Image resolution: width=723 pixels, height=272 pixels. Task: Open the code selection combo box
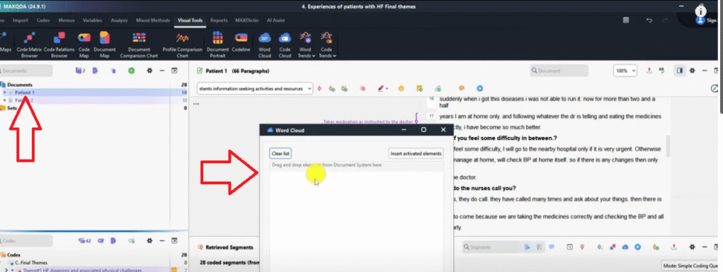[x=254, y=88]
